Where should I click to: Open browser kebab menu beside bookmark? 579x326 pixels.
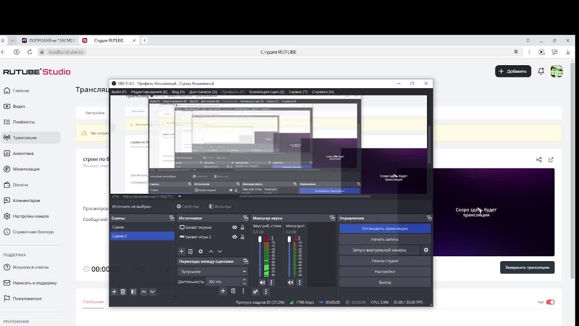pyautogui.click(x=529, y=52)
